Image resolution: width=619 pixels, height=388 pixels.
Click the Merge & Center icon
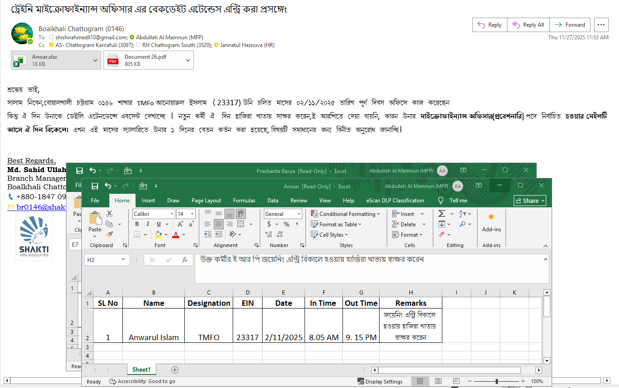[241, 224]
